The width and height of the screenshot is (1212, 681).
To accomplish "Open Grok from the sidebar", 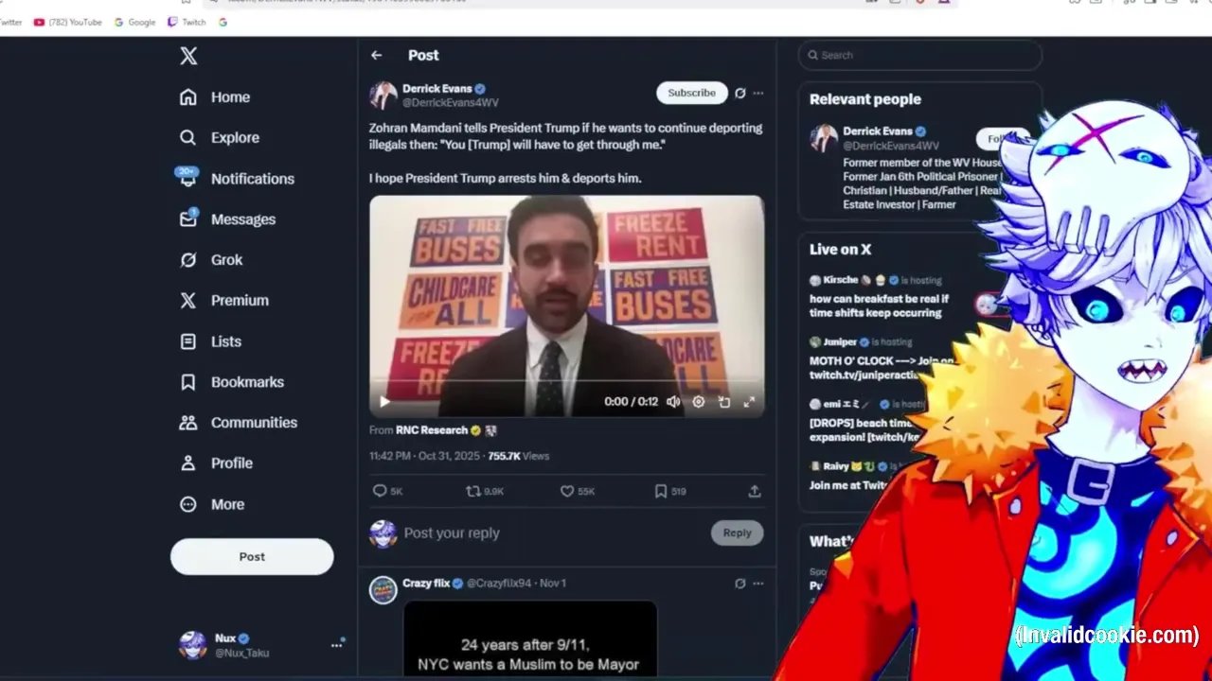I will (211, 260).
